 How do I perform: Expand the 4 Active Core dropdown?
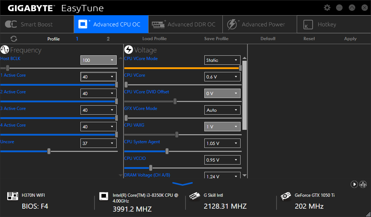99,127
